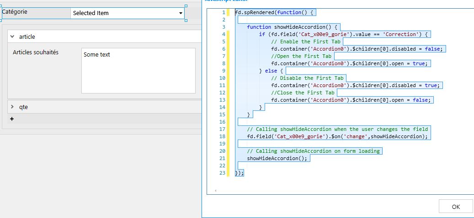Click the showHideAccordion() call on line 22

point(277,158)
